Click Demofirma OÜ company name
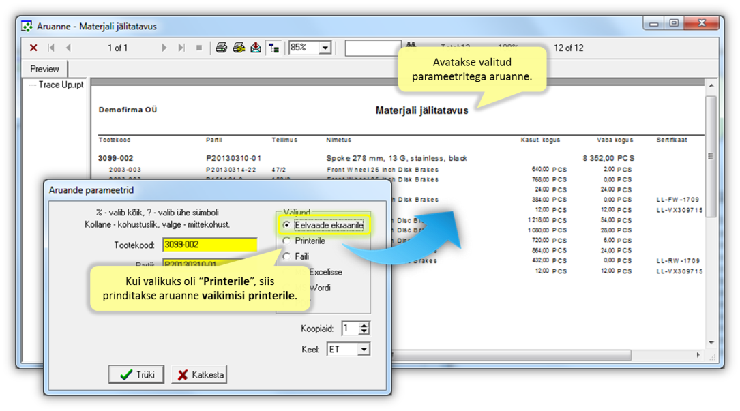This screenshot has height=411, width=740. (x=128, y=110)
